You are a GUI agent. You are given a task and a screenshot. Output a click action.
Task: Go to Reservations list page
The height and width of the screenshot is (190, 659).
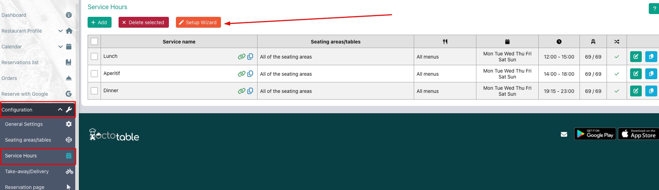coord(20,62)
